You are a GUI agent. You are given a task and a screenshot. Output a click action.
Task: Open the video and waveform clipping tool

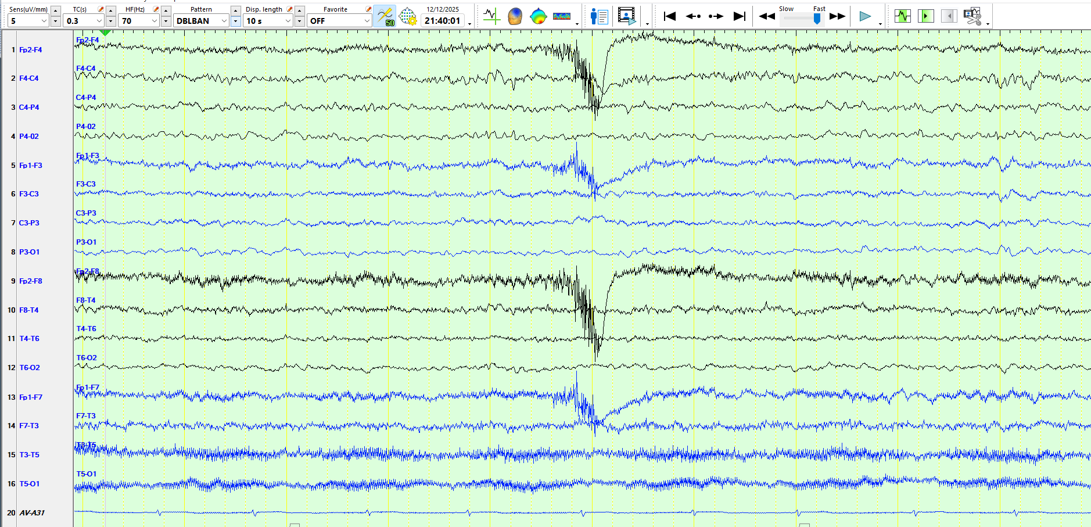point(972,16)
